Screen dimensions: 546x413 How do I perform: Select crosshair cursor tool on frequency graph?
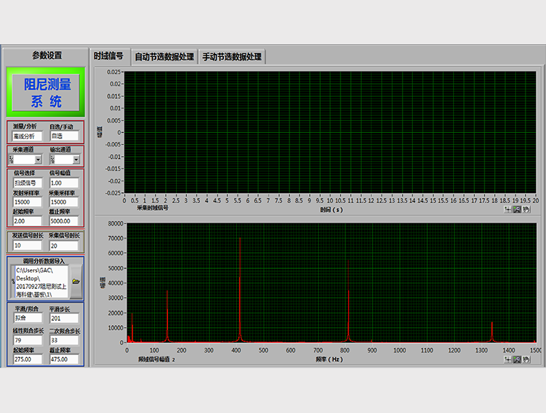click(508, 359)
